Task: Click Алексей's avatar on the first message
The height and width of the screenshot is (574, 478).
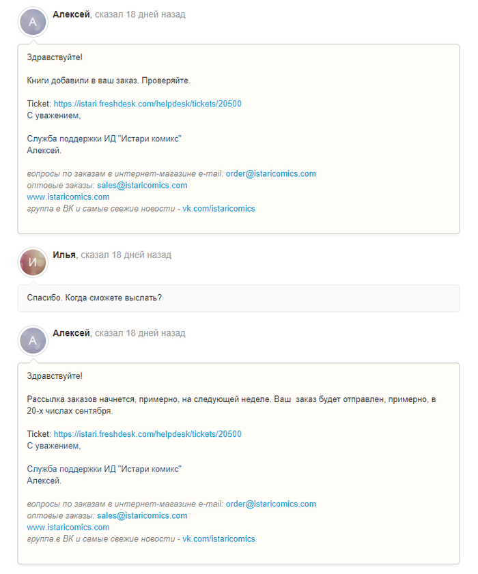Action: tap(33, 22)
